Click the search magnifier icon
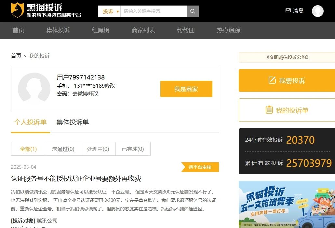 pos(193,11)
